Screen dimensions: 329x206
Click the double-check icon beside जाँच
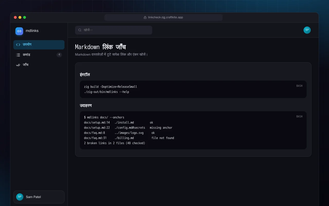(18, 65)
